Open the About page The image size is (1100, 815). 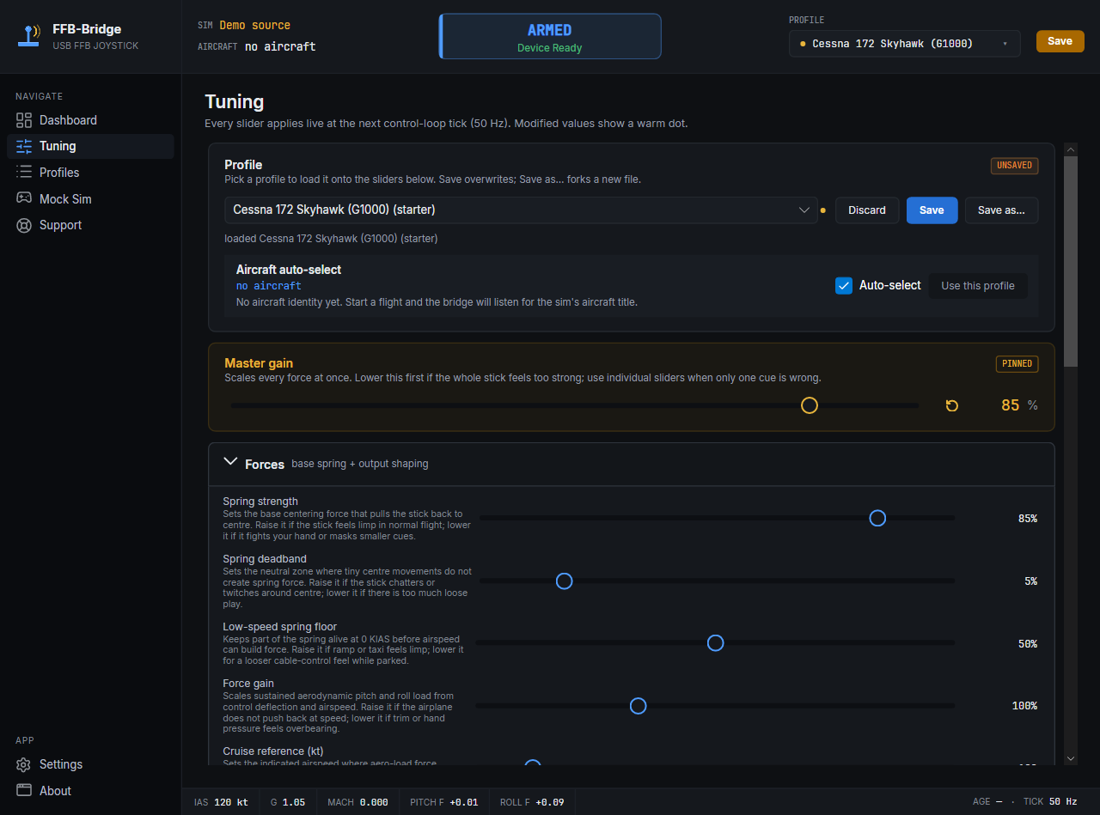click(90, 791)
